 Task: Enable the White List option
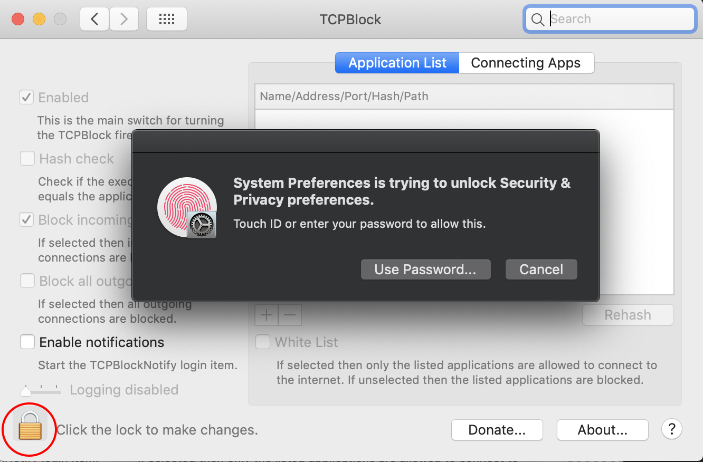262,342
